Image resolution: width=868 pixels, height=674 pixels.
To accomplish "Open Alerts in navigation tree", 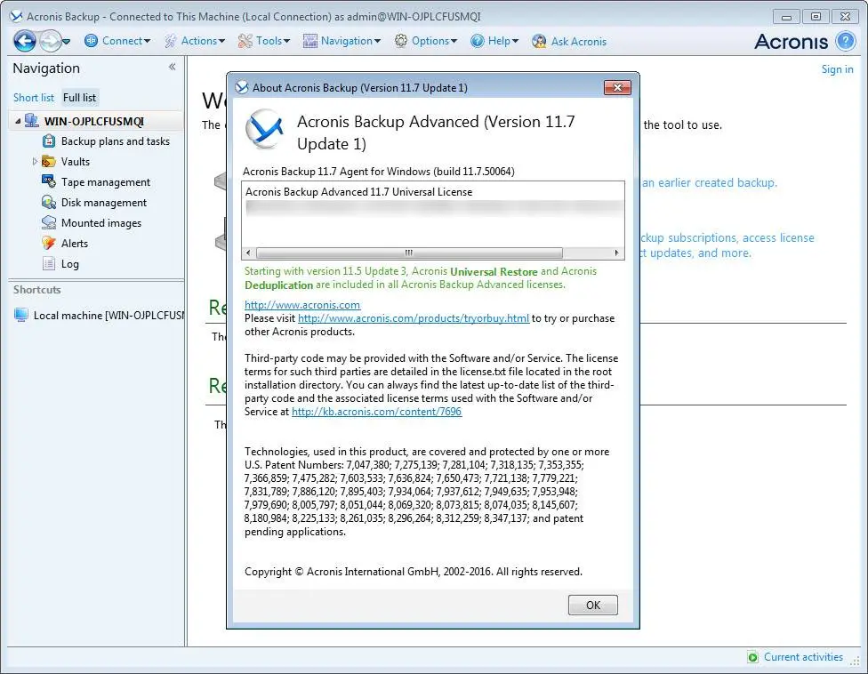I will pos(75,244).
